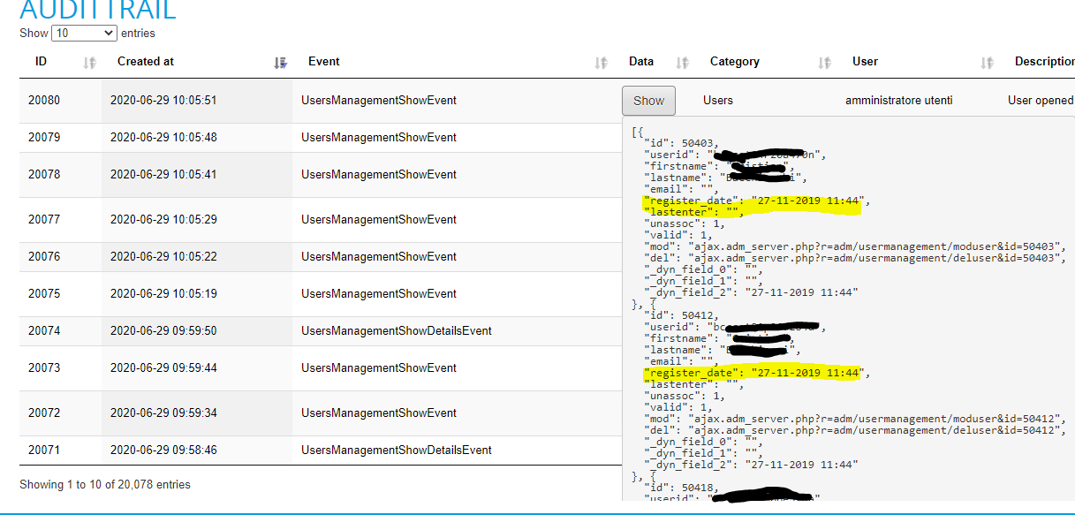Toggle sort direction on Created at
This screenshot has height=530, width=1075.
[280, 62]
